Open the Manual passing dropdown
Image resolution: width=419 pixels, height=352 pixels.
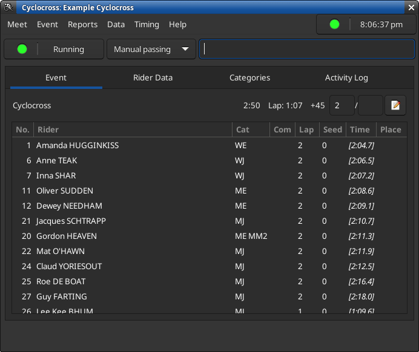pyautogui.click(x=151, y=49)
